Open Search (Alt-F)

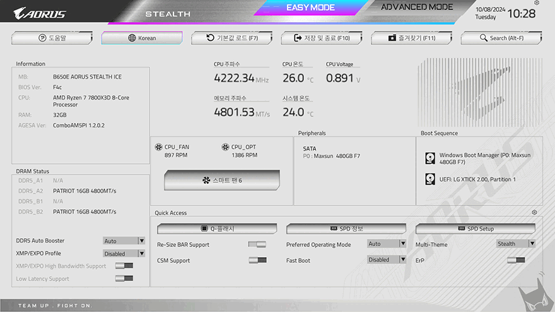pos(501,38)
